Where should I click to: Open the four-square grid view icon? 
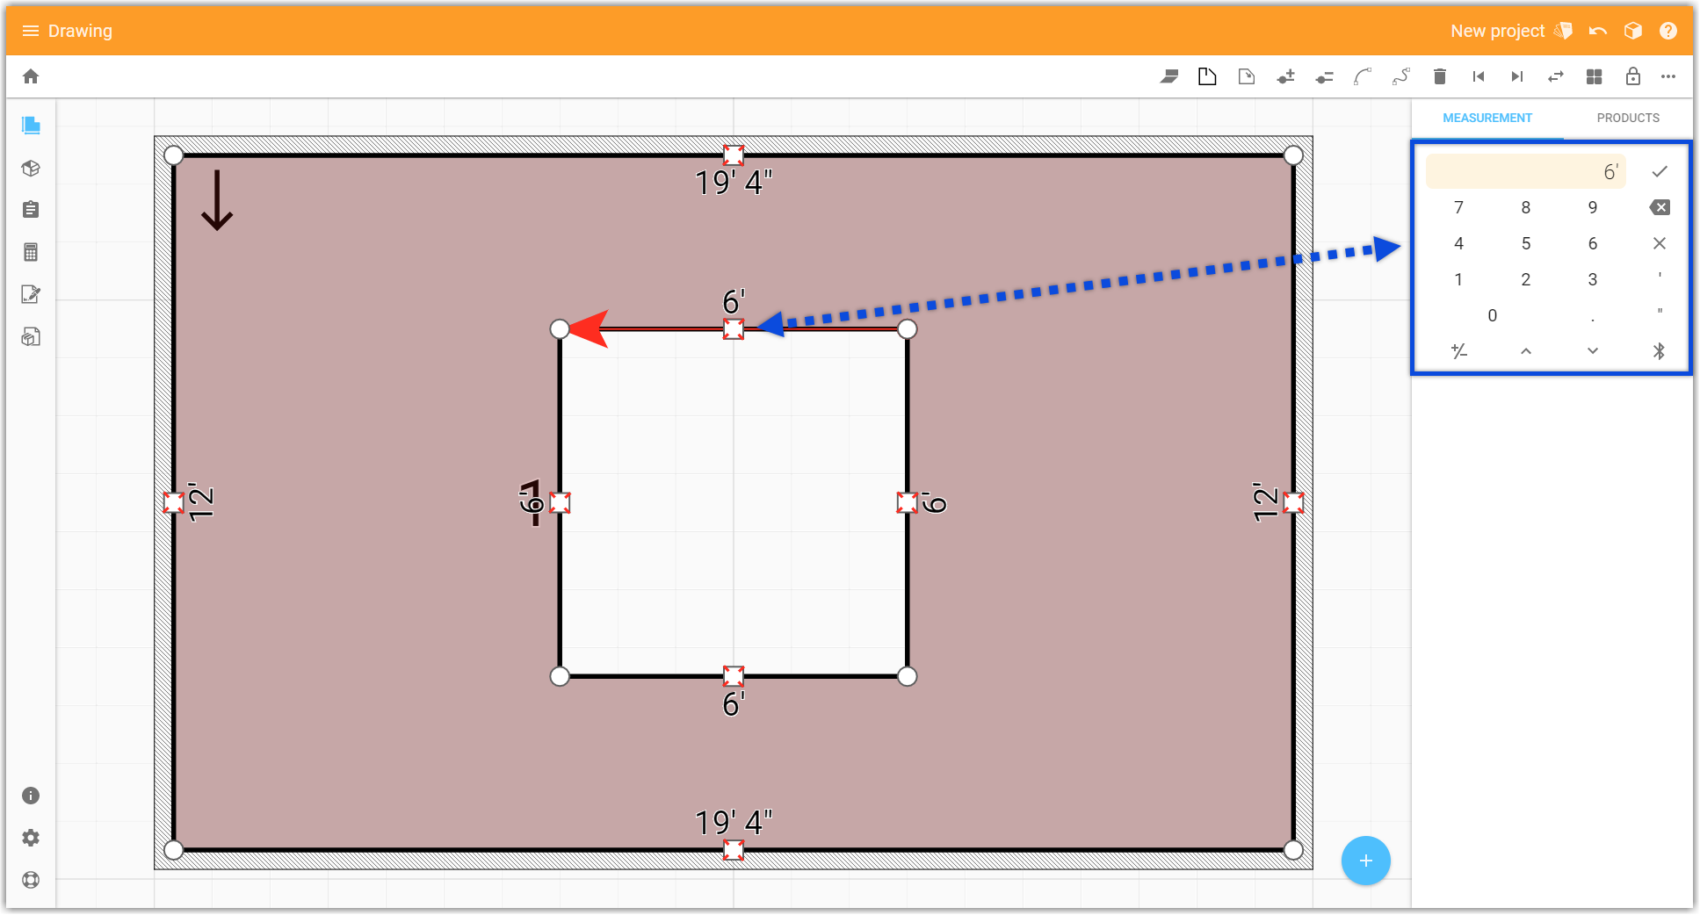pyautogui.click(x=1595, y=76)
